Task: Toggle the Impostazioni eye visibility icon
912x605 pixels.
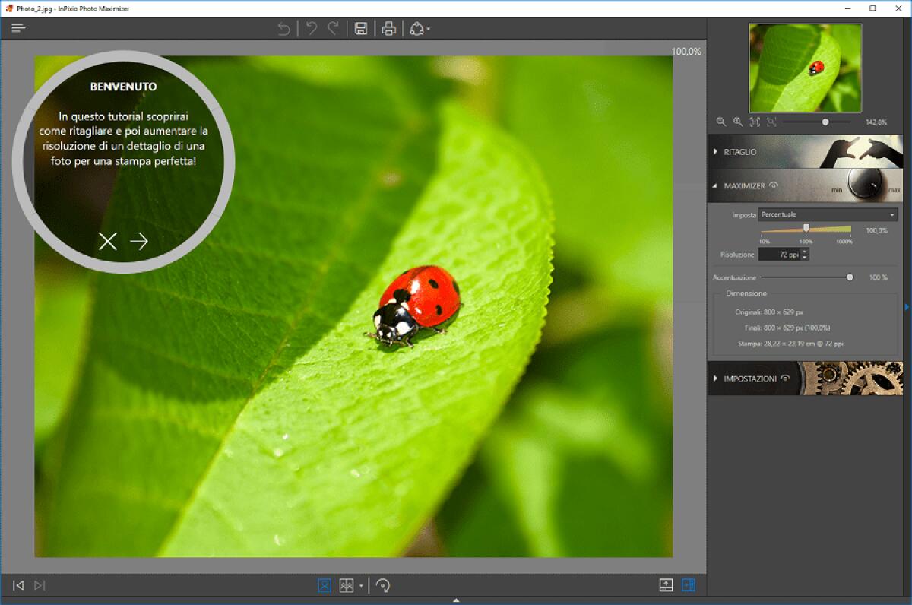Action: [x=785, y=378]
